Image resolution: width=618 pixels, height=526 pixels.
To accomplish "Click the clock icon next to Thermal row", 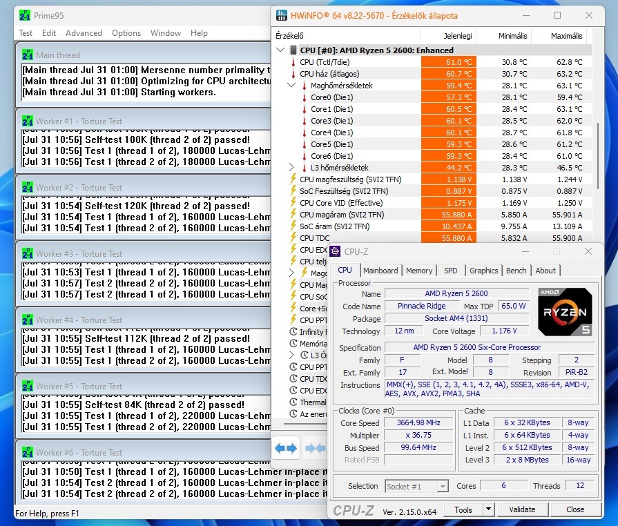I will click(293, 402).
